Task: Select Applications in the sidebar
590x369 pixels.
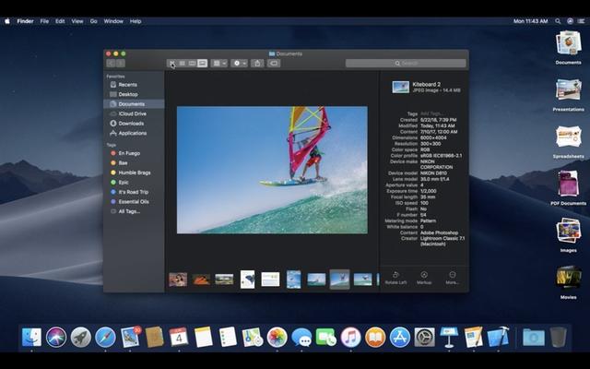Action: [x=134, y=133]
